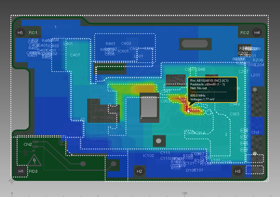Pick inductor label L101
Screen dimensions: 280x197
click(216, 160)
